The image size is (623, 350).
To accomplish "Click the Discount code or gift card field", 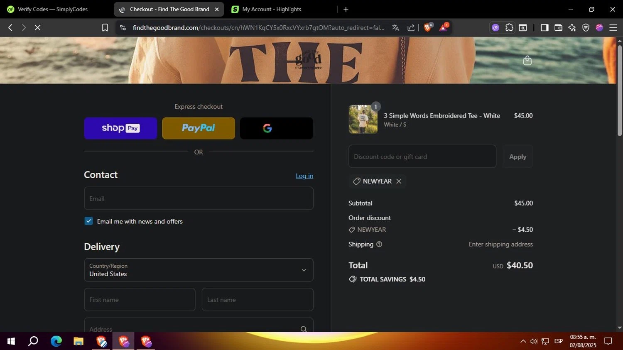I will point(422,157).
